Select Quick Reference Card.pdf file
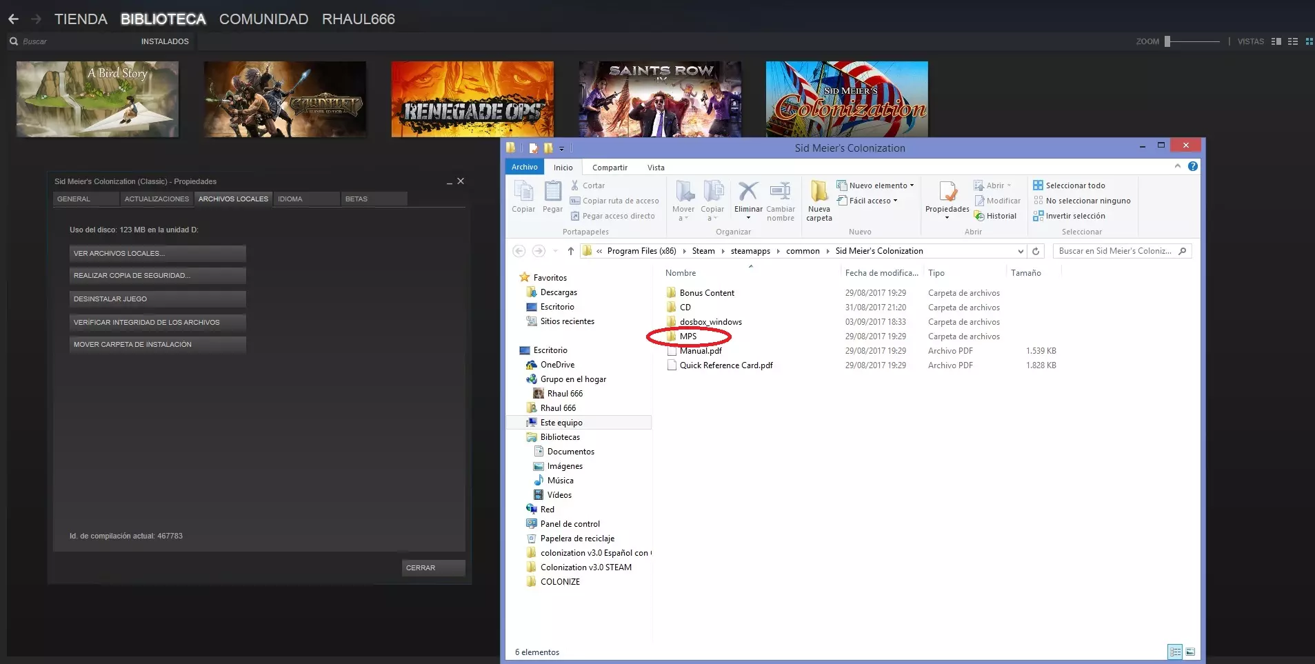1315x664 pixels. click(719, 365)
